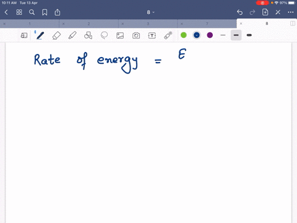Insert an image with the picture tool
The width and height of the screenshot is (297, 223).
pyautogui.click(x=120, y=35)
